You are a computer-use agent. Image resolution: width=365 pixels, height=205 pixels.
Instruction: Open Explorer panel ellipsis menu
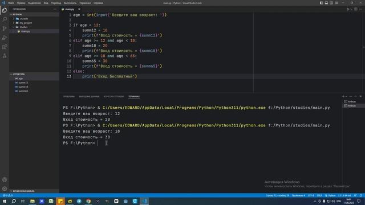(x=55, y=9)
